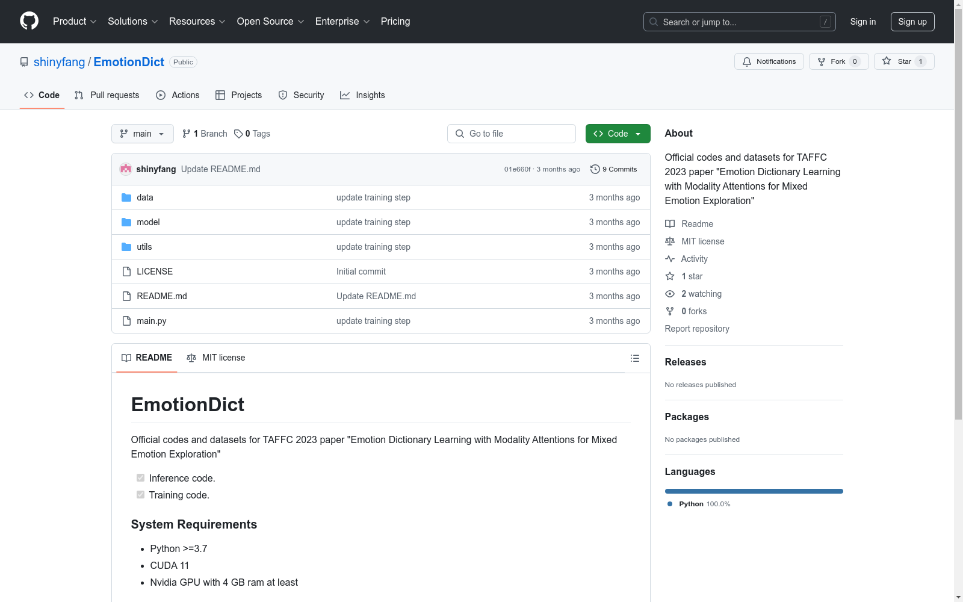Click the branch icon beside 1 Branch
963x602 pixels.
(187, 134)
